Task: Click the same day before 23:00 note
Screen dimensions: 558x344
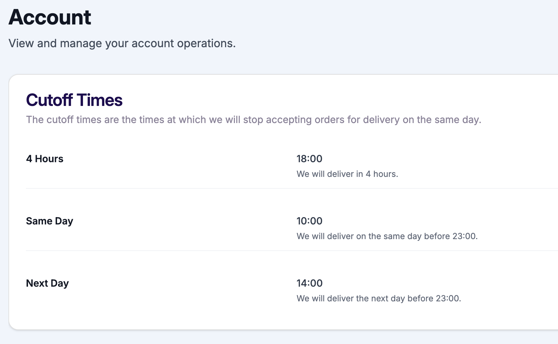Action: (387, 236)
